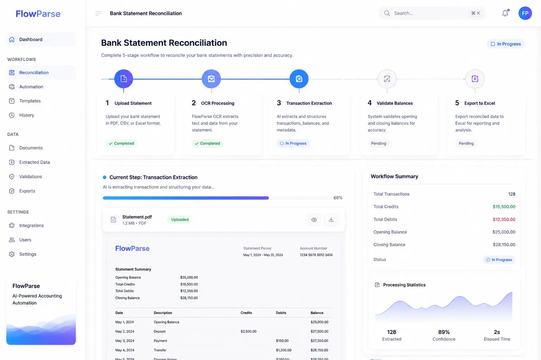Viewport: 541px width, 360px height.
Task: Click the Total Credits value $15,500.00 in summary
Action: [504, 207]
